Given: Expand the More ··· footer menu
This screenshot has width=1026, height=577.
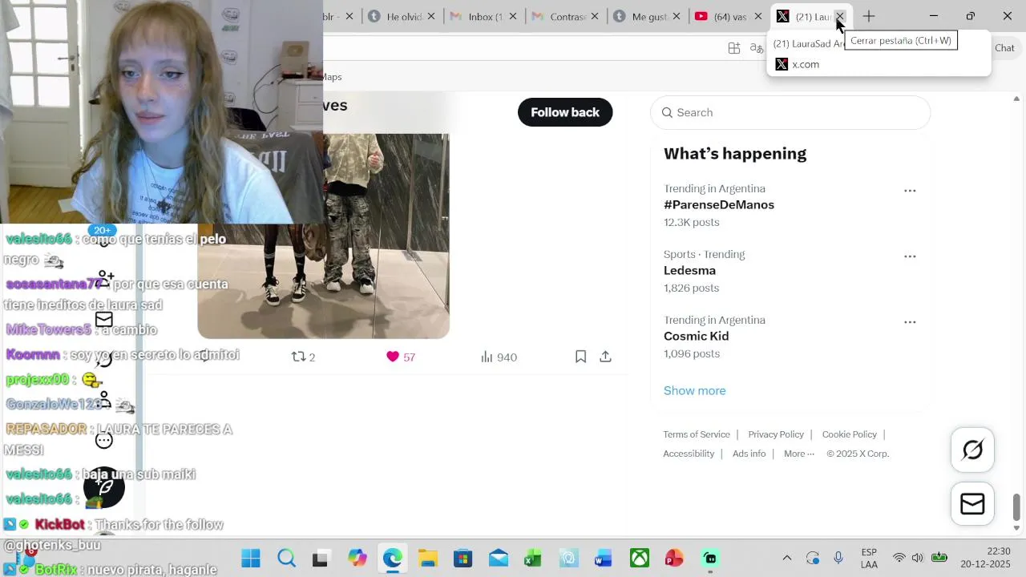Looking at the screenshot, I should tap(798, 454).
